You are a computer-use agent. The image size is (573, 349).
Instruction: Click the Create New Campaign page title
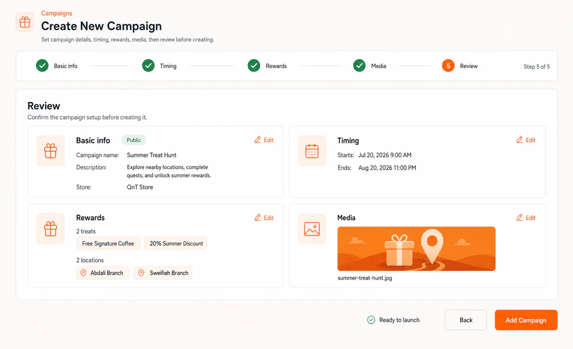[101, 26]
